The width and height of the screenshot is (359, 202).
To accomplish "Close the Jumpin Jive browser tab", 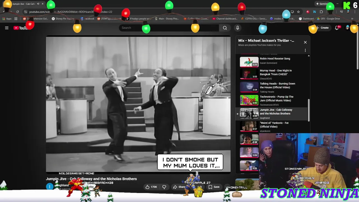I will pyautogui.click(x=43, y=4).
